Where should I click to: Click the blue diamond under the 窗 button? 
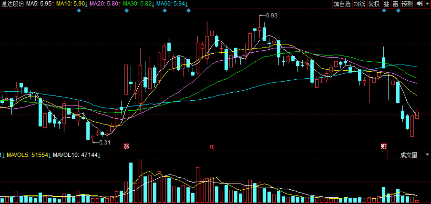[398, 11]
